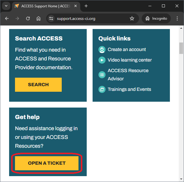Click the yellow SEARCH button

coord(39,85)
